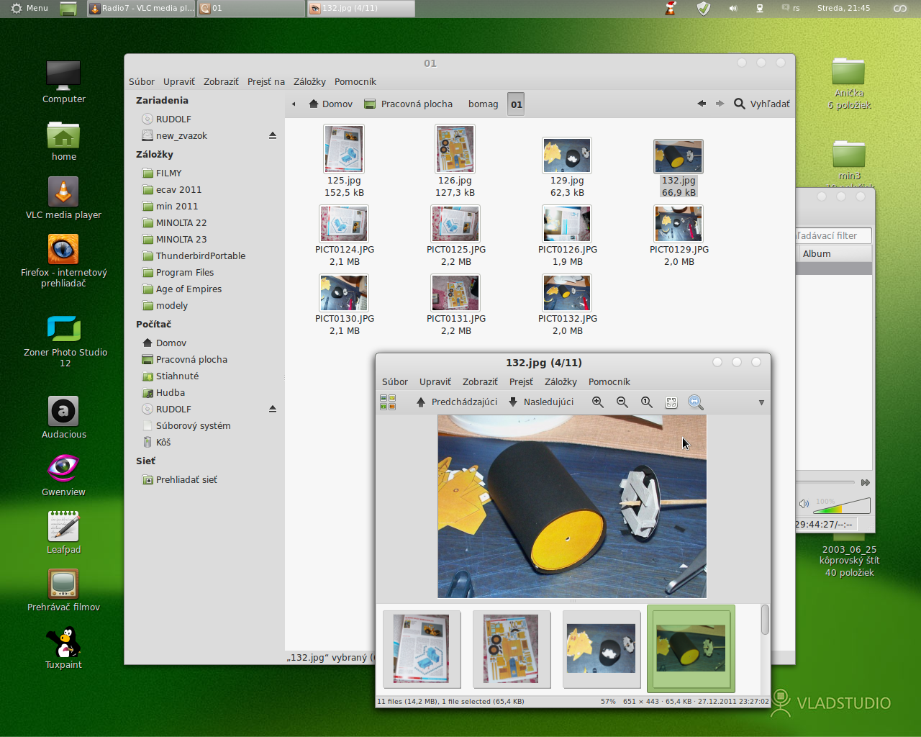Screen dimensions: 921x737
Task: Toggle the 01 path location button
Action: 516,104
